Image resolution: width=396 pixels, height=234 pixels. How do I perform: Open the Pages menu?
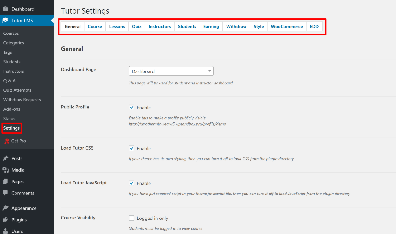click(27, 182)
